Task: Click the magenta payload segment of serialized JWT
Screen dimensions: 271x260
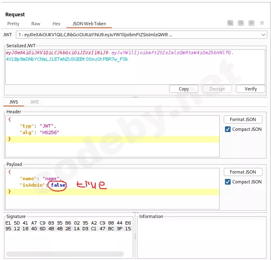Action: (x=171, y=53)
